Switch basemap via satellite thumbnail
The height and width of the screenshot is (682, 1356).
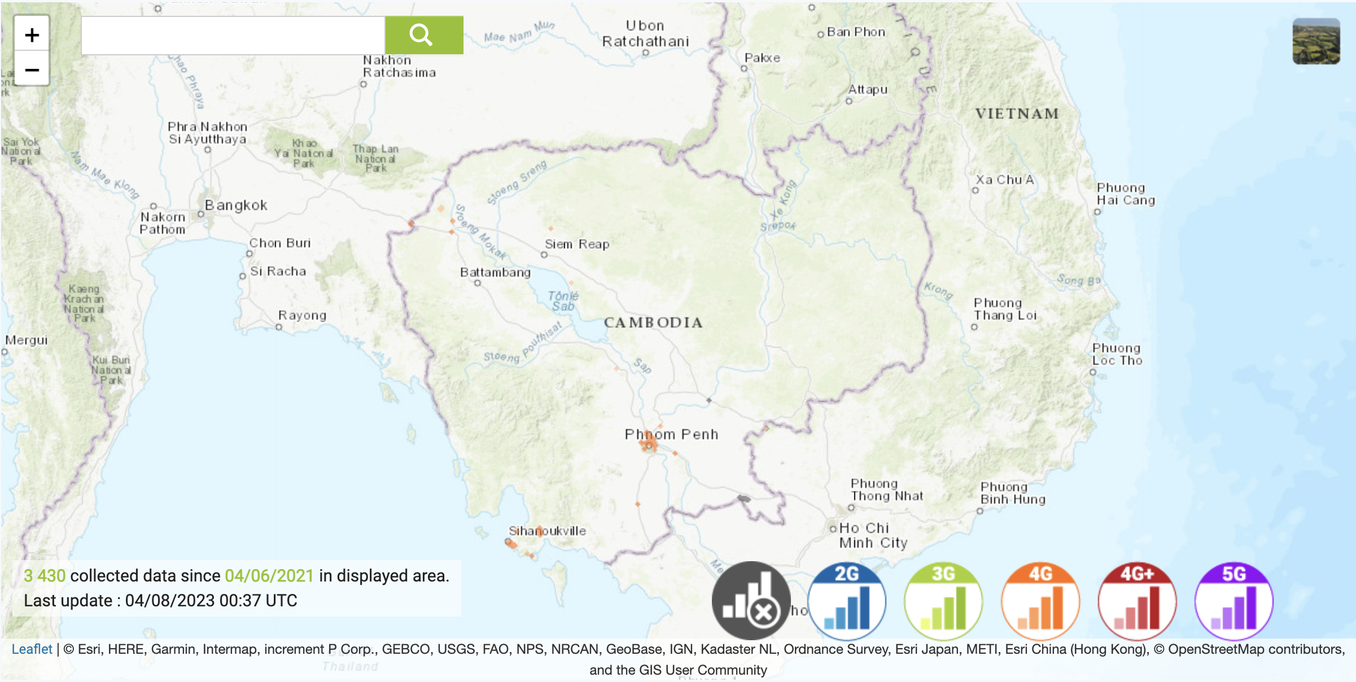coord(1316,41)
